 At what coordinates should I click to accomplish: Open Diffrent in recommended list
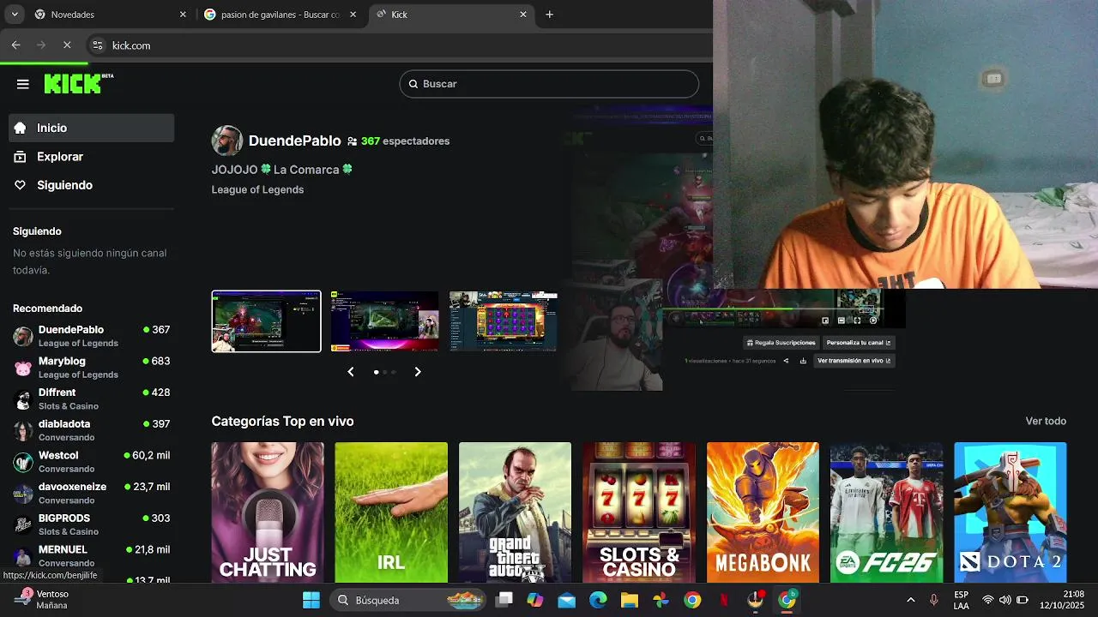pyautogui.click(x=92, y=398)
